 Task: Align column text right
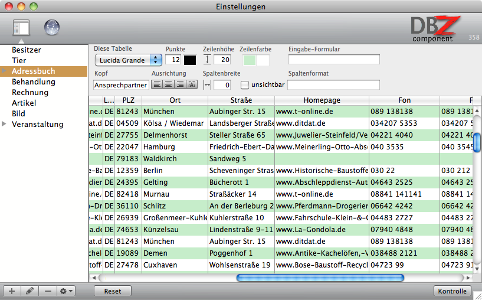[x=180, y=84]
